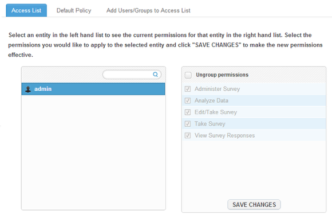Toggle the Administer Survey checkbox
Screen dimensions: 332x218
(188, 89)
